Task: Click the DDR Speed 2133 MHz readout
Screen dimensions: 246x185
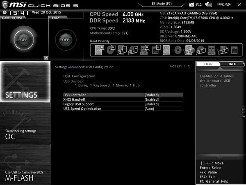Action: coord(117,21)
